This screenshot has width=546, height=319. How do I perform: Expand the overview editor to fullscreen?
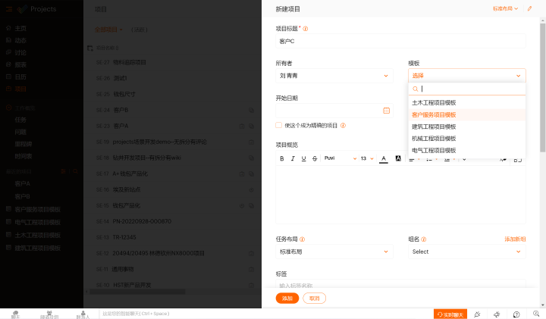coord(518,160)
